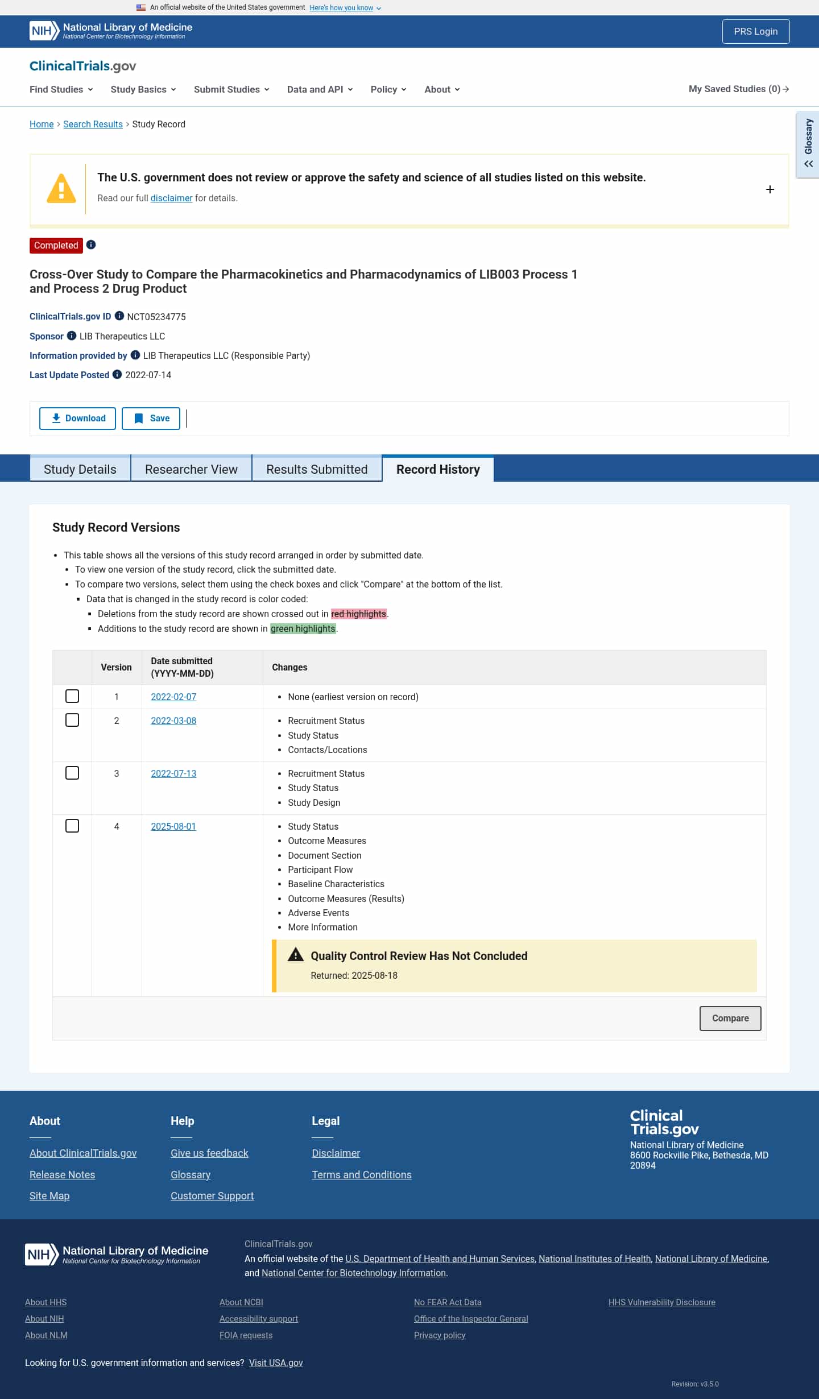
Task: Click the Last Update Posted info icon
Action: click(x=117, y=374)
